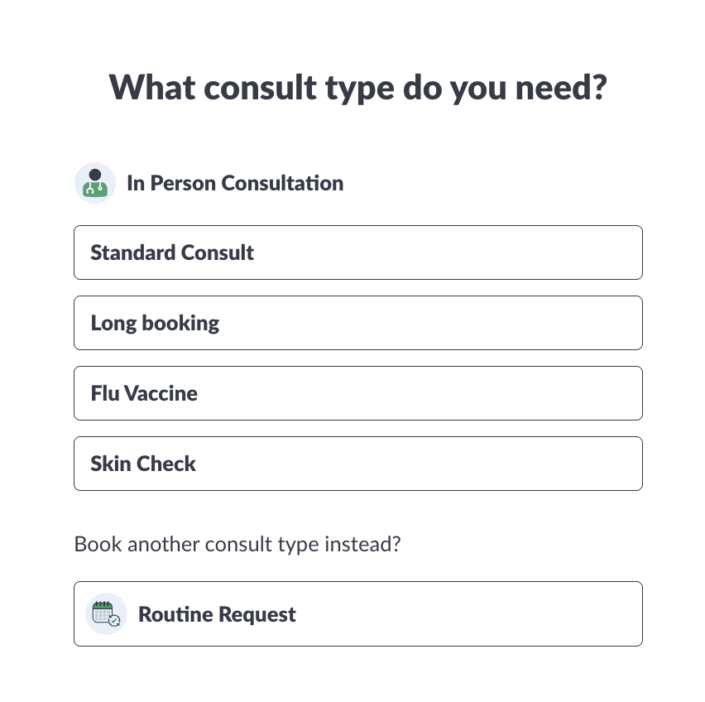Click the word 'consult' in the page title
This screenshot has width=705, height=702.
[x=254, y=87]
